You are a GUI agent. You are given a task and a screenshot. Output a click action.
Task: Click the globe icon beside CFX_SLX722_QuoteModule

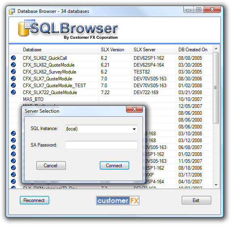(x=13, y=92)
